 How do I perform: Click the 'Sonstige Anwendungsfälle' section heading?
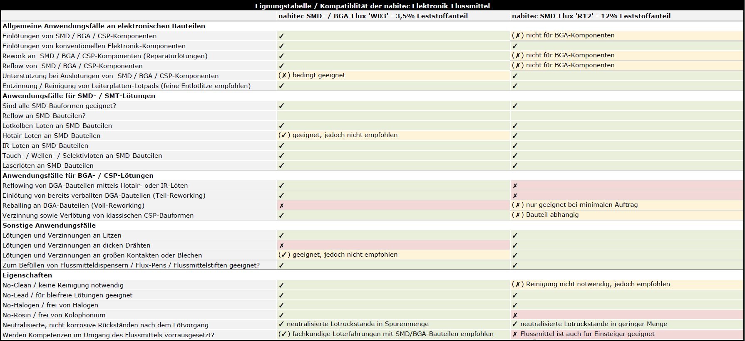pyautogui.click(x=49, y=226)
